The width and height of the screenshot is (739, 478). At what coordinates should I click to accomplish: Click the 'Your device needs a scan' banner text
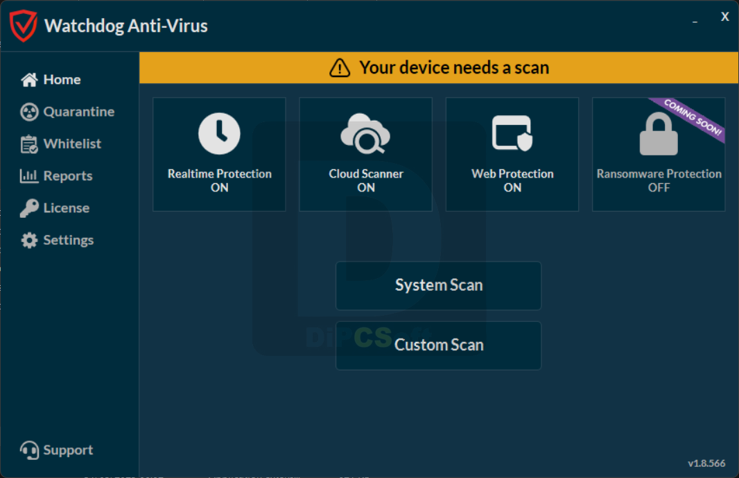click(x=454, y=68)
